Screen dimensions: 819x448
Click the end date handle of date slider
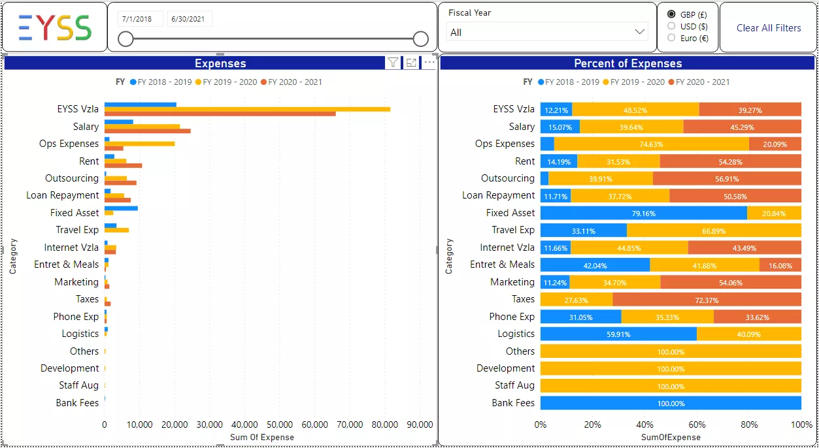click(420, 39)
